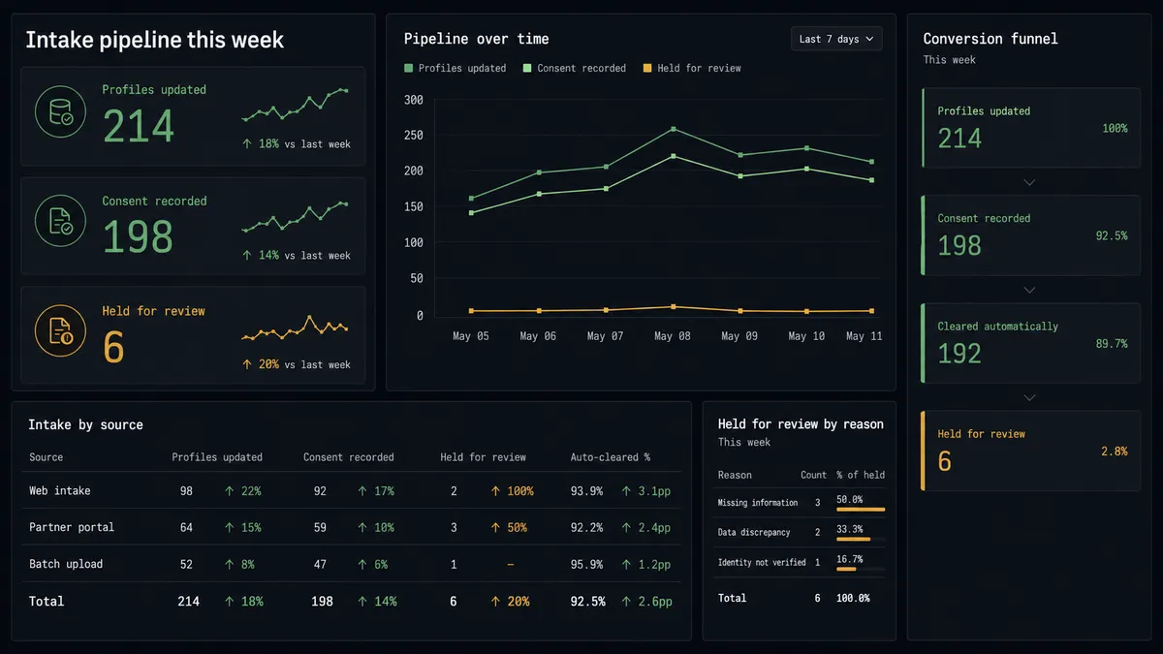This screenshot has width=1163, height=654.
Task: Toggle Held for review legend series
Action: click(692, 68)
